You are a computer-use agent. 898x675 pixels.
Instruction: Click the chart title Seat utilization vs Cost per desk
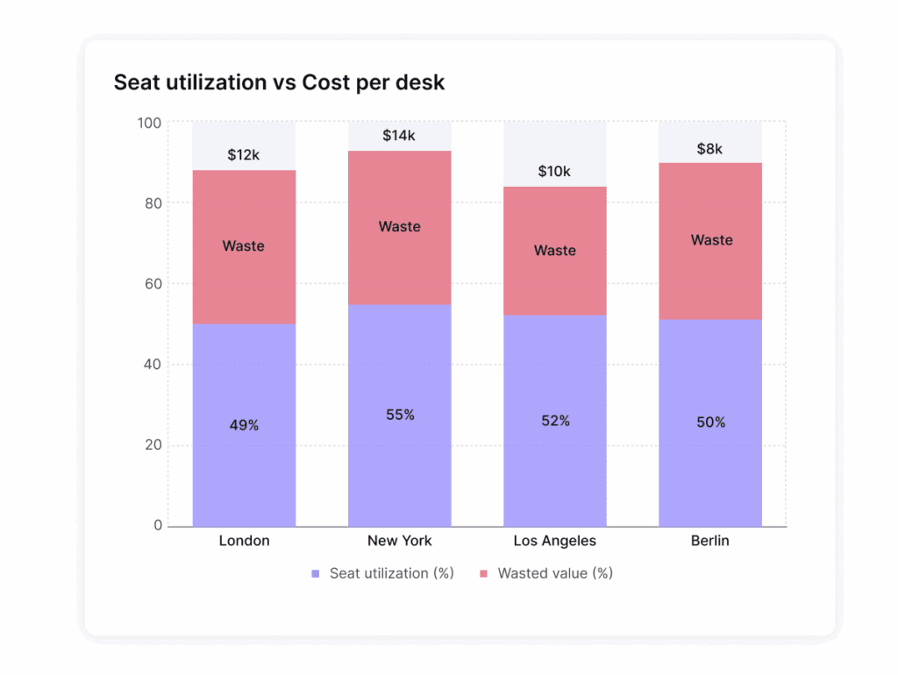pos(280,82)
